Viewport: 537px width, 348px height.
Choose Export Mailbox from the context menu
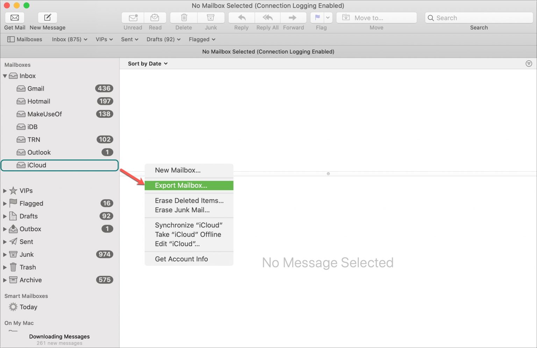pos(181,185)
